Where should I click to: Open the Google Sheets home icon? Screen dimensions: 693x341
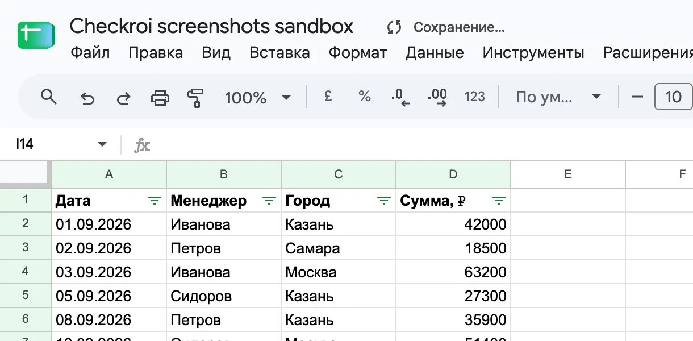(36, 35)
